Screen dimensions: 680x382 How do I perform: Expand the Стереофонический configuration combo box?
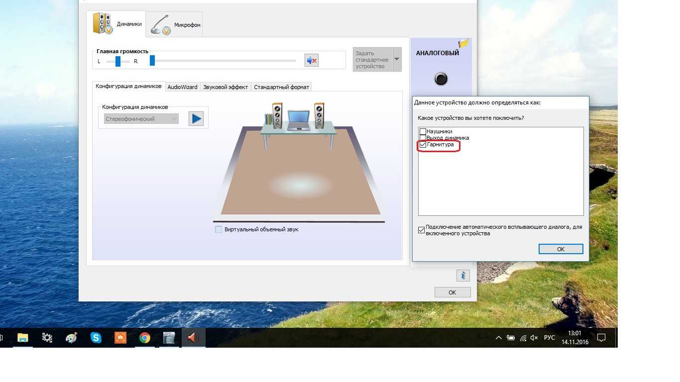tap(141, 119)
